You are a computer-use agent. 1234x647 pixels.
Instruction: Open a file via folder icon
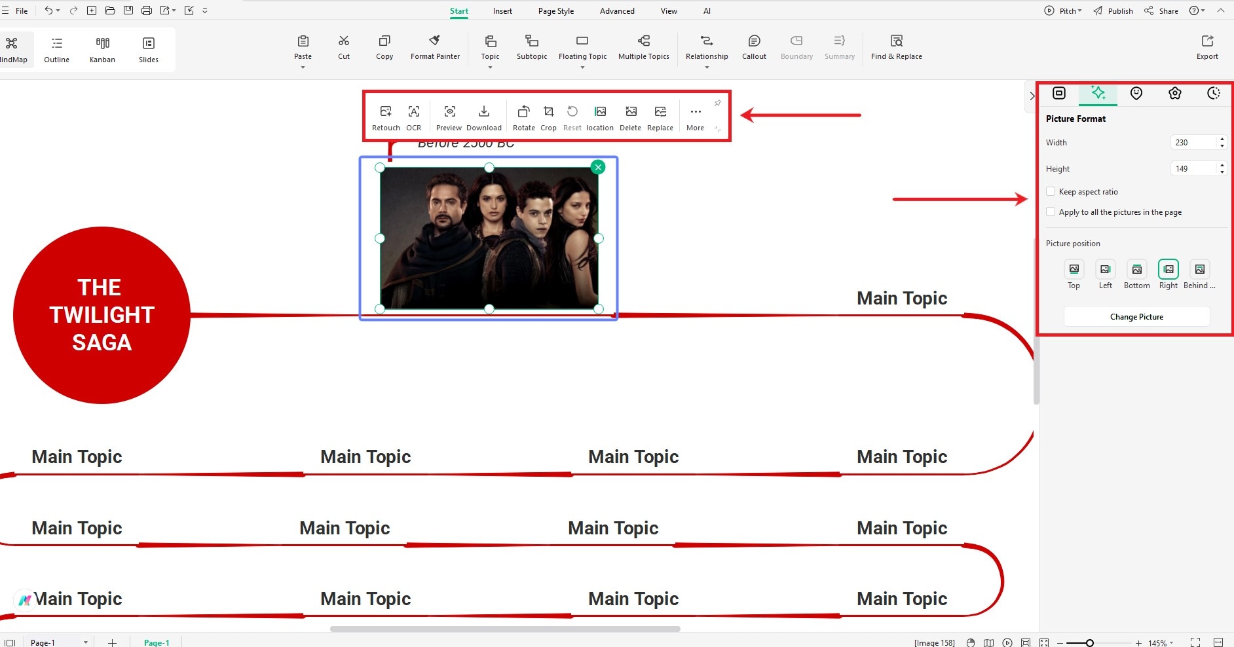[110, 10]
